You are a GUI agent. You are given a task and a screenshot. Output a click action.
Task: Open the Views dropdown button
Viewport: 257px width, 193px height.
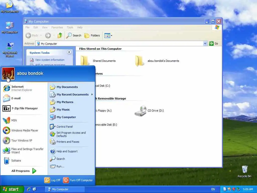[108, 35]
